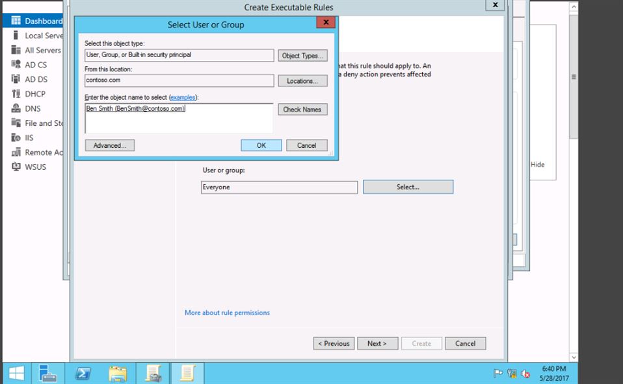Click the Server Manager scrollbar up arrow

(x=574, y=6)
